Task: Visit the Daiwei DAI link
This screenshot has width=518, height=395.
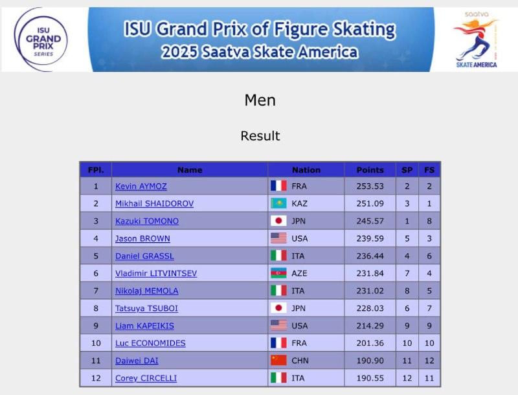Action: coord(137,361)
